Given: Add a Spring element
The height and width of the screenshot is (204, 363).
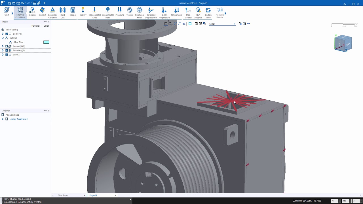Looking at the screenshot, I should tap(73, 12).
